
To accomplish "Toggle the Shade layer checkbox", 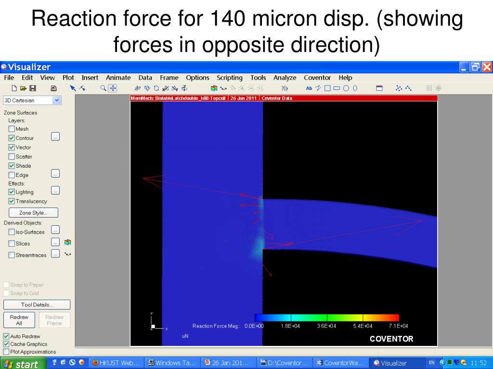I will (12, 166).
